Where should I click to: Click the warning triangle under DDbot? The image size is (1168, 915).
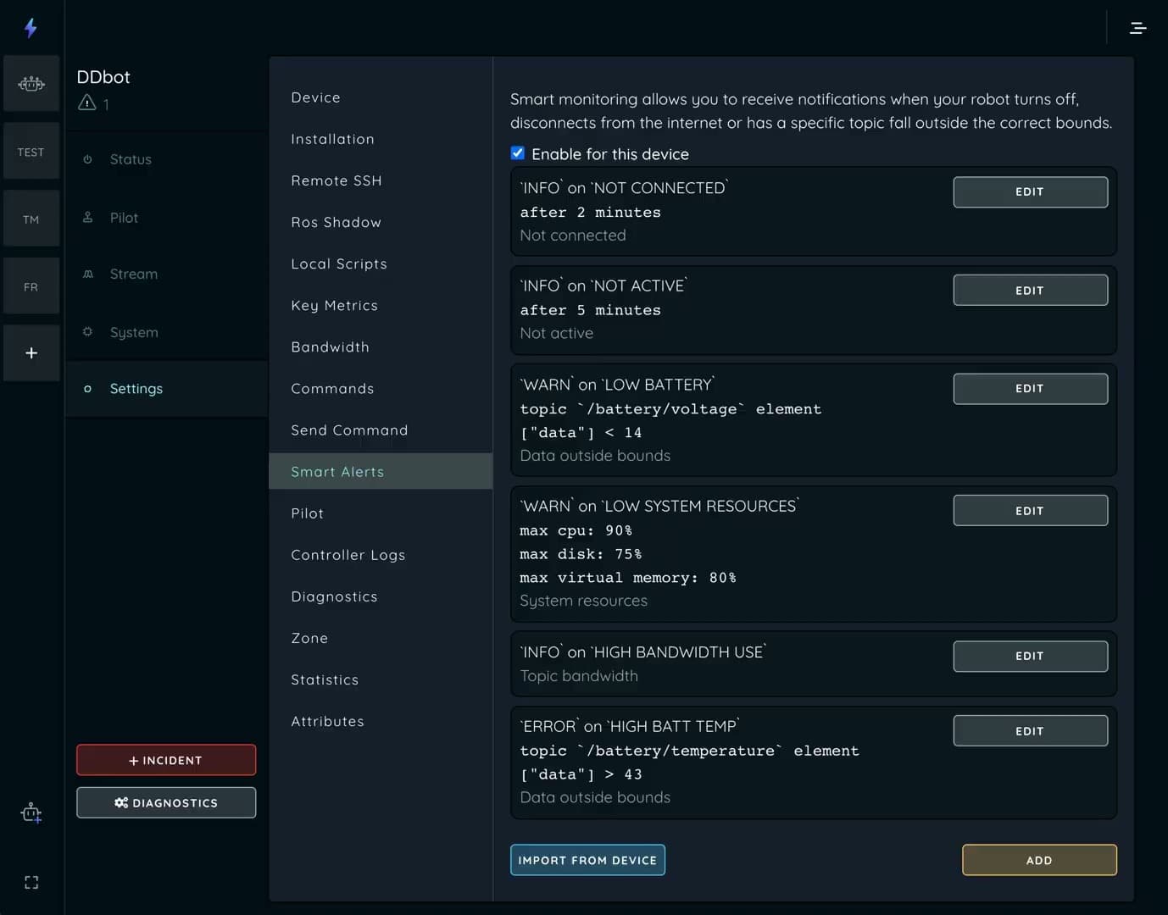(87, 103)
